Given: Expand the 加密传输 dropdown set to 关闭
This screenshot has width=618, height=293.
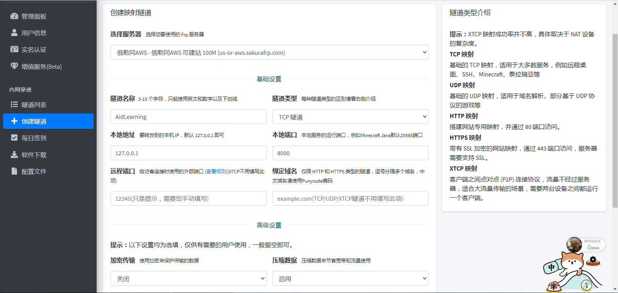Looking at the screenshot, I should tap(189, 278).
